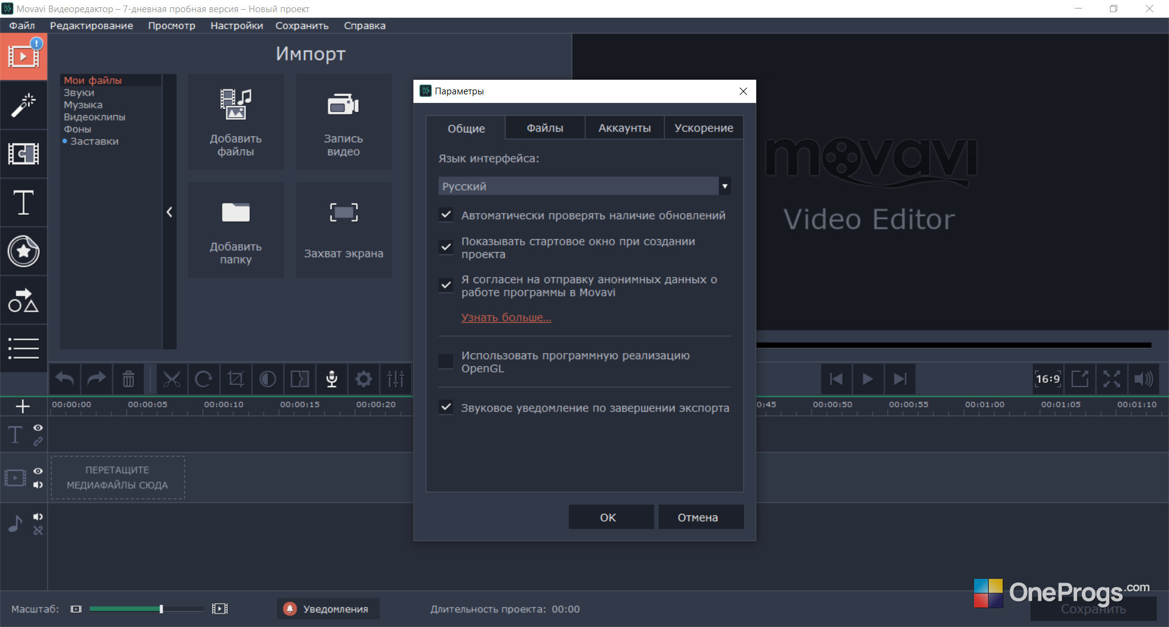Click OK in Параметры dialog
The width and height of the screenshot is (1169, 627).
pyautogui.click(x=611, y=517)
